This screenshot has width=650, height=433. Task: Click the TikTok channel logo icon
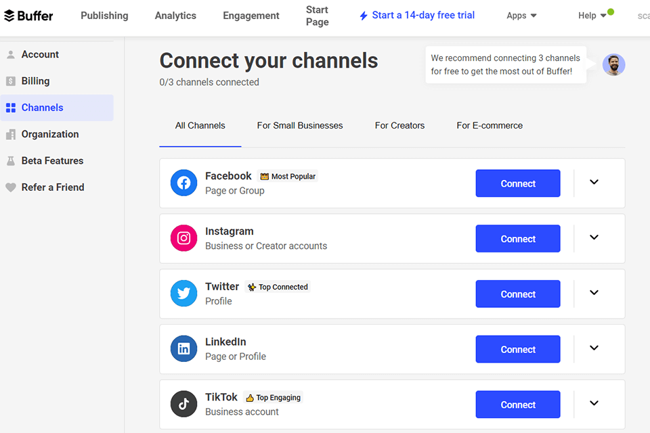point(183,404)
